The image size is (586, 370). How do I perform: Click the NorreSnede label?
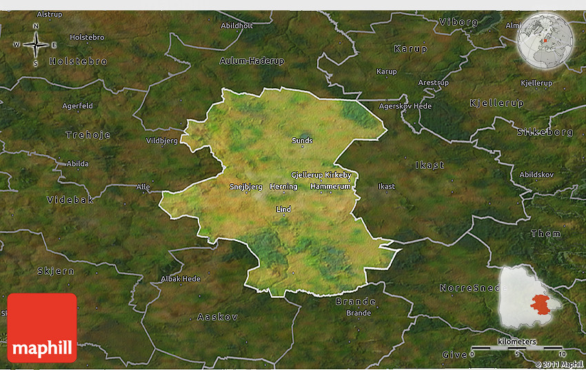click(x=465, y=287)
